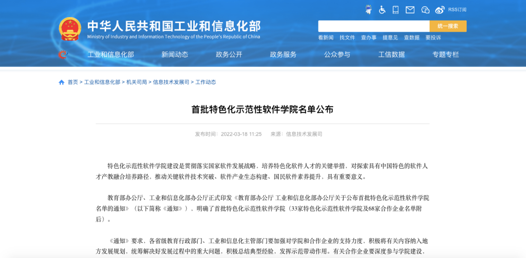This screenshot has width=526, height=258.
Task: Open 找文件 quick link
Action: (347, 38)
